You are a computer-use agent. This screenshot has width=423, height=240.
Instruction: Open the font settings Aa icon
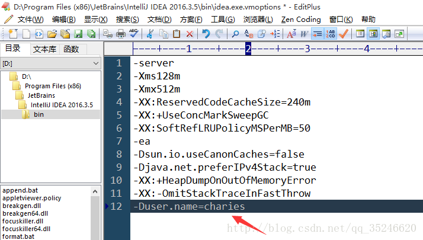click(291, 34)
